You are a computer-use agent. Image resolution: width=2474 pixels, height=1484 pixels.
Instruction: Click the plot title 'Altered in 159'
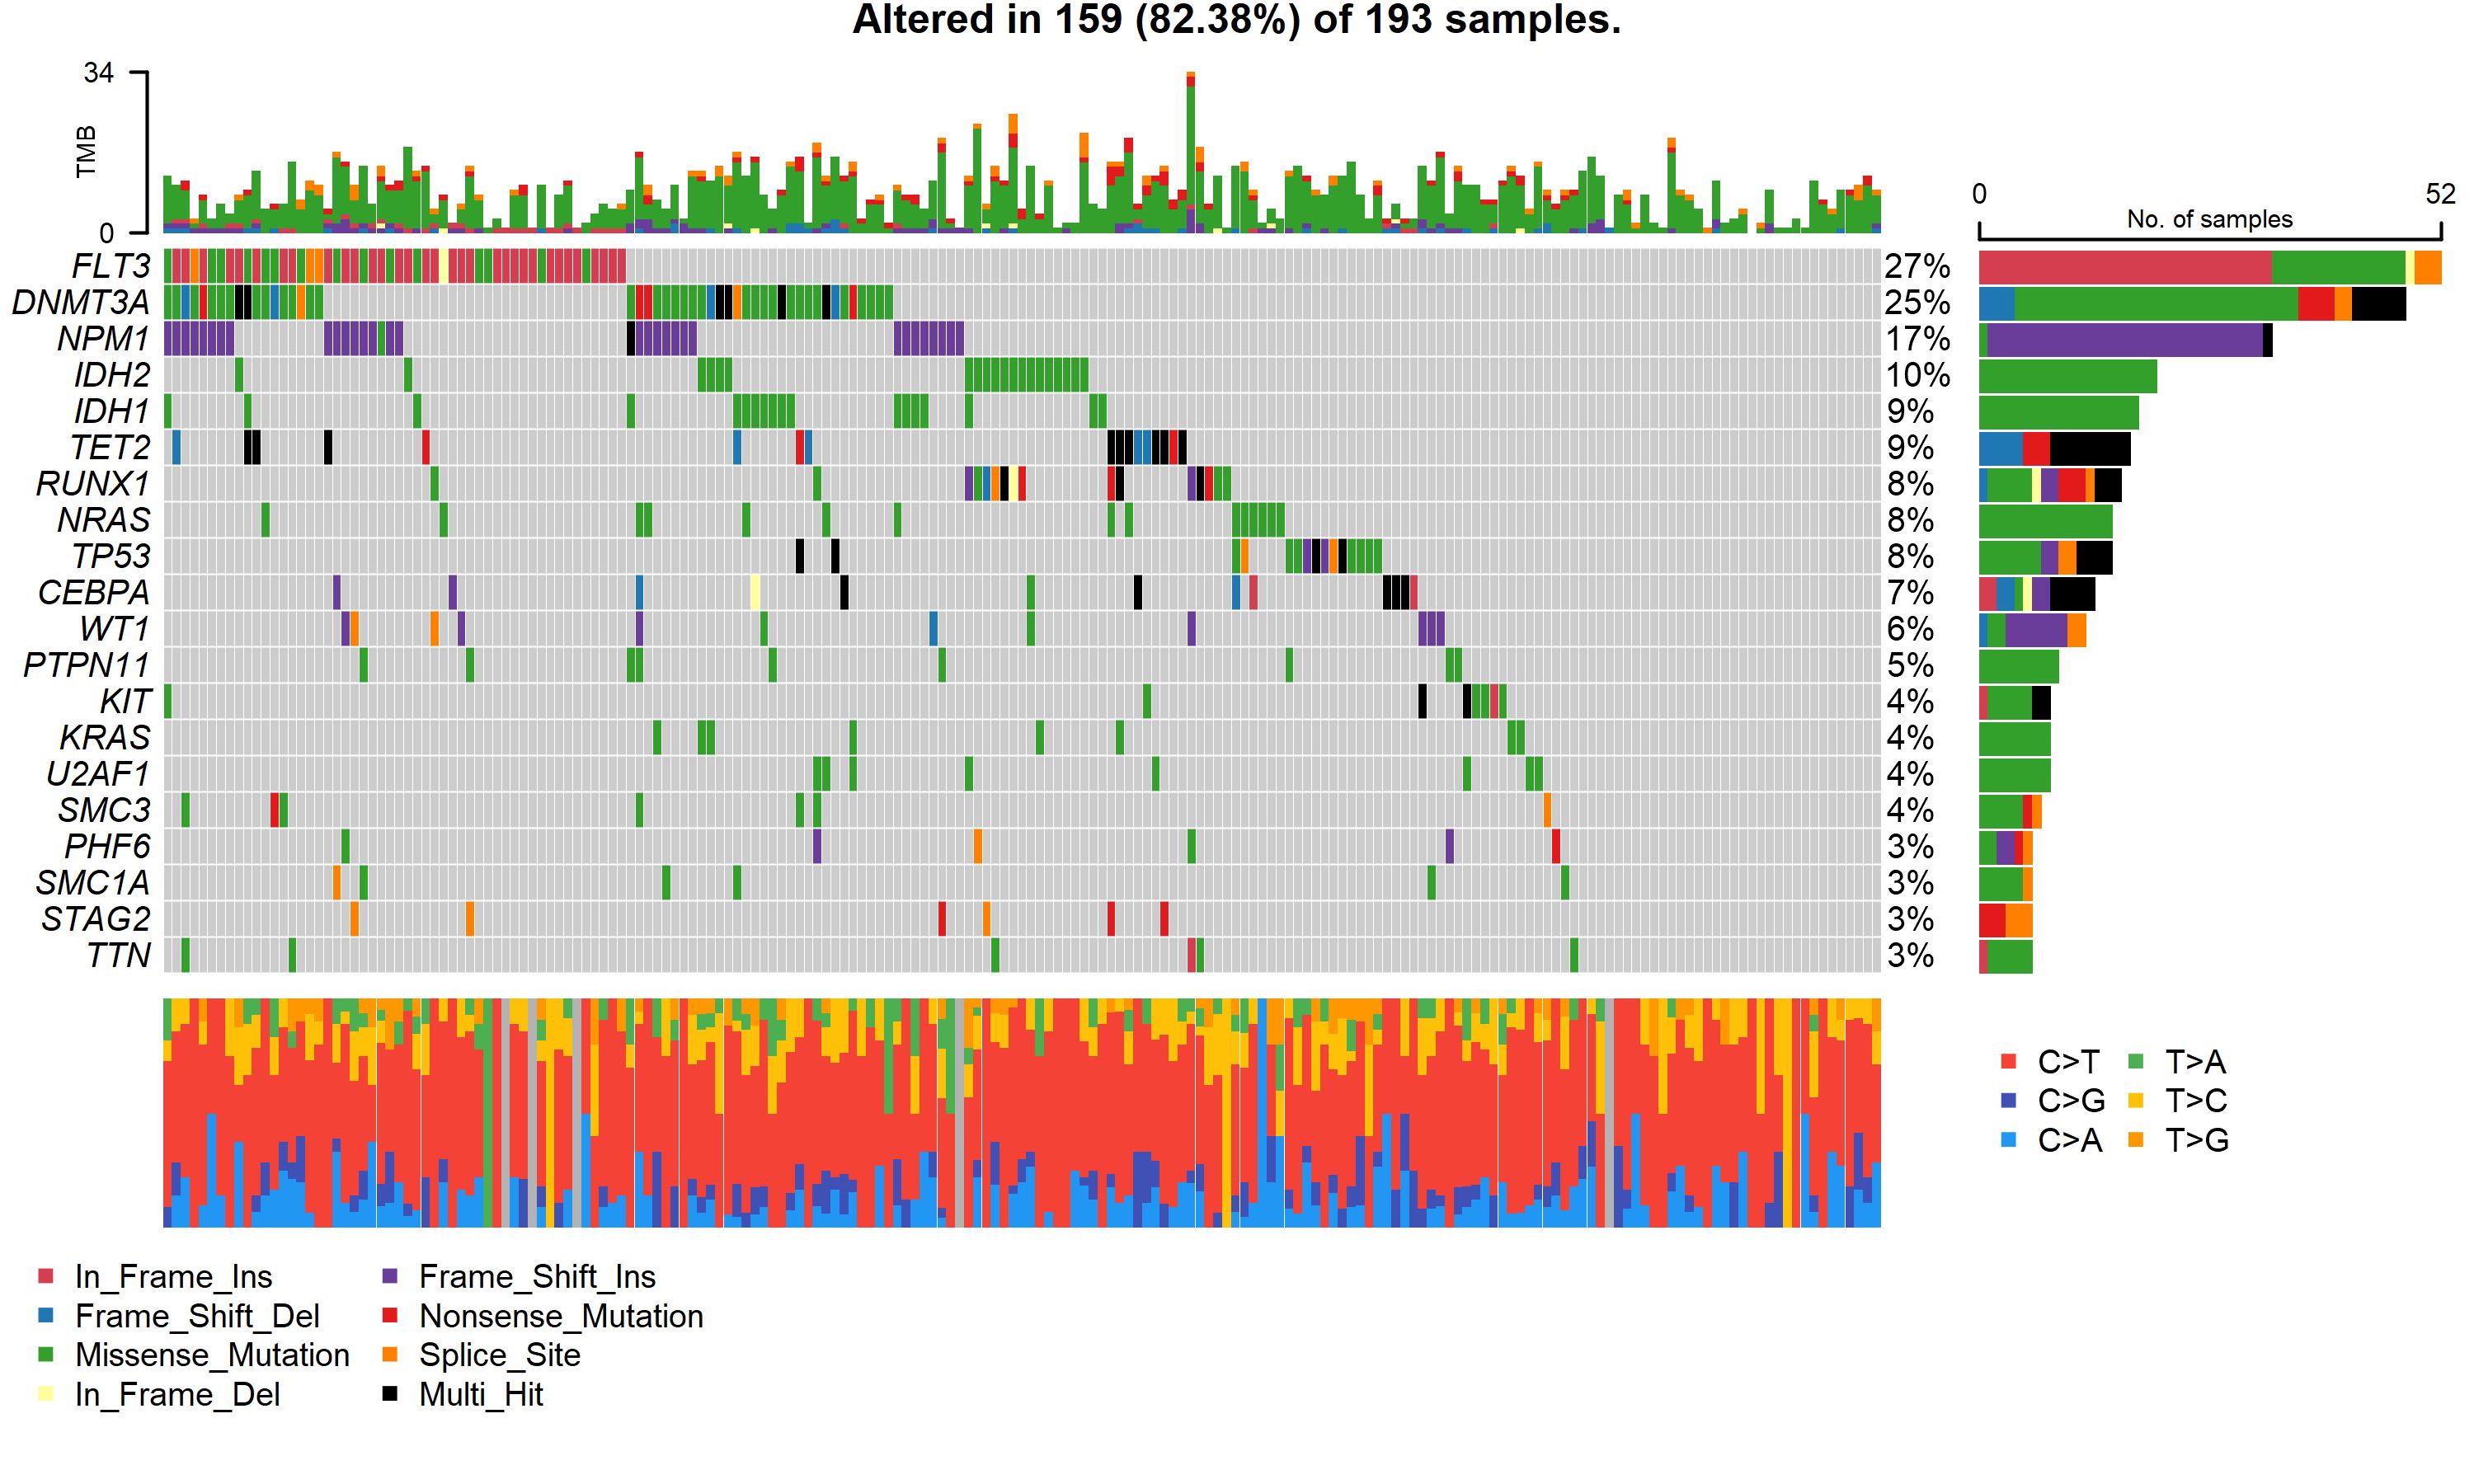1236,20
